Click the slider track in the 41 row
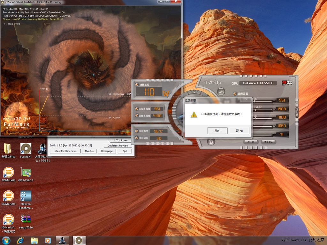This screenshot has width=327, height=245. tap(263, 135)
